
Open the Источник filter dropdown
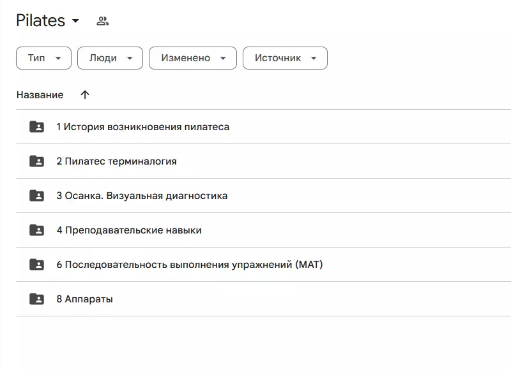[285, 57]
